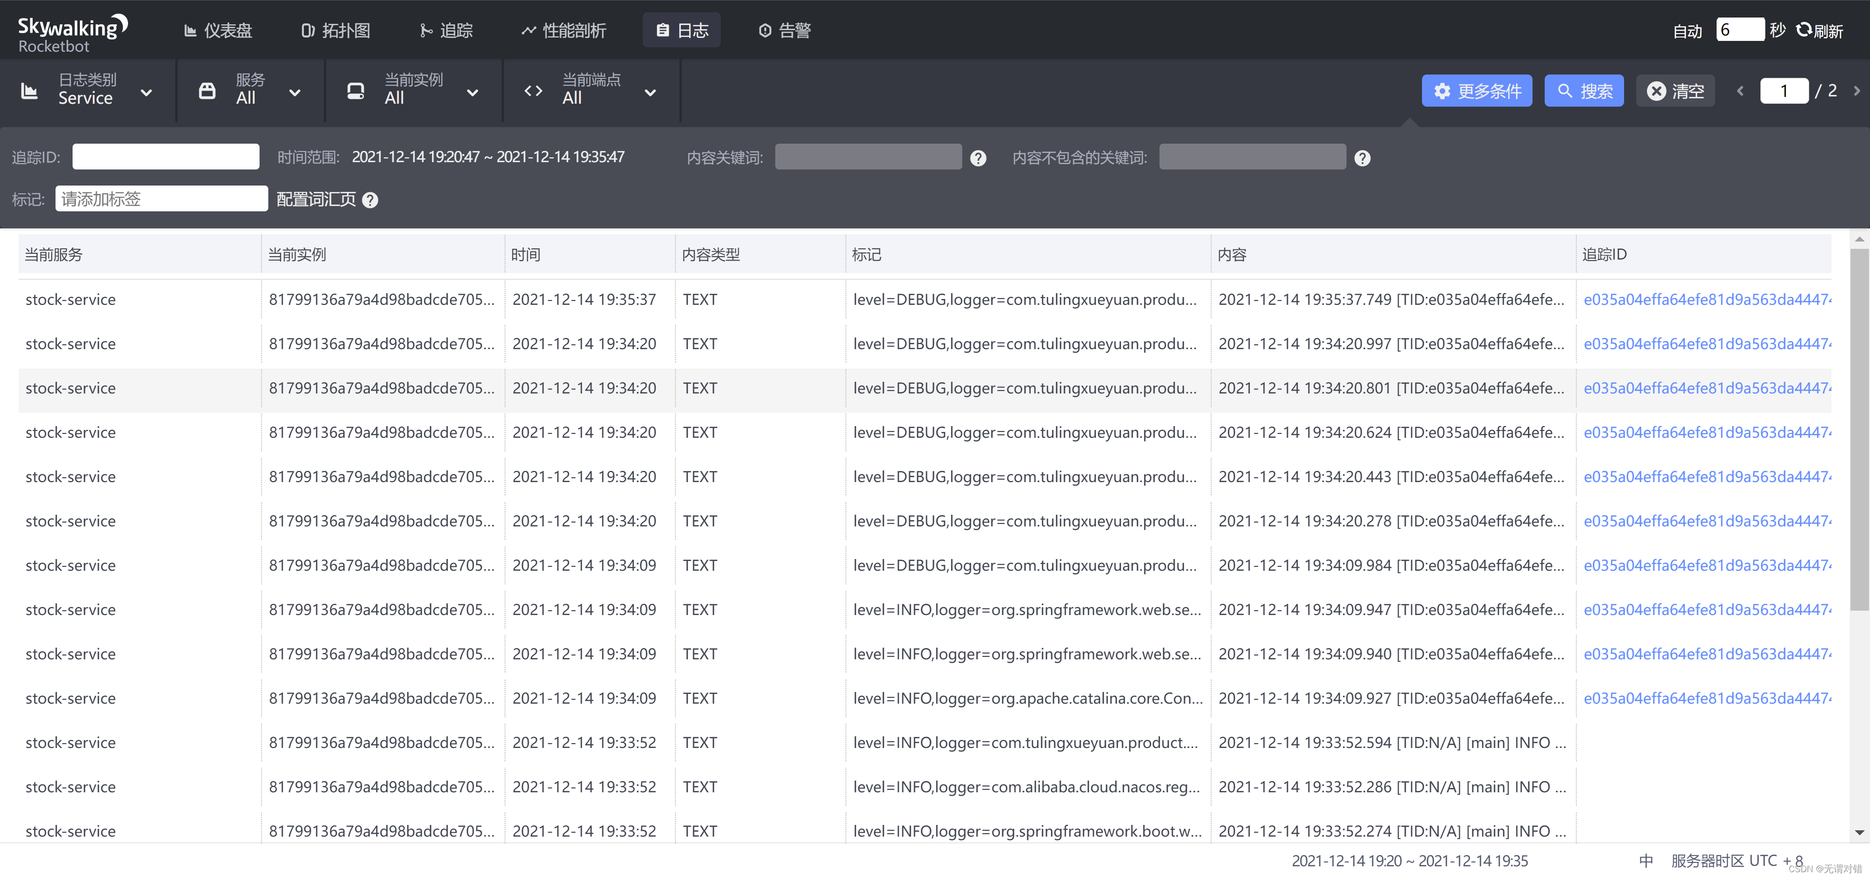Screen dimensions: 1870x878
Task: Click content 2021-12-14 19:34:20.801 cell
Action: 1392,388
